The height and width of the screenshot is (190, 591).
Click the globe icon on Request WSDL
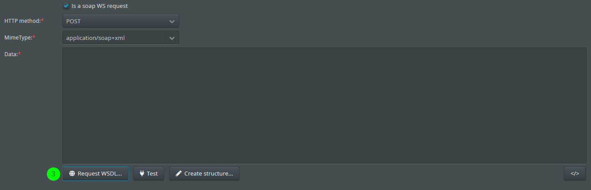pos(72,174)
